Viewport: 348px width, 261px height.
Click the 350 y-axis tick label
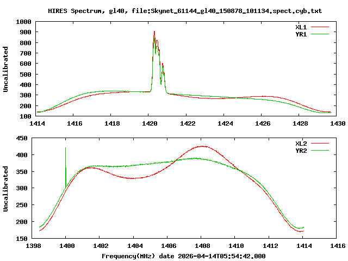pos(22,172)
